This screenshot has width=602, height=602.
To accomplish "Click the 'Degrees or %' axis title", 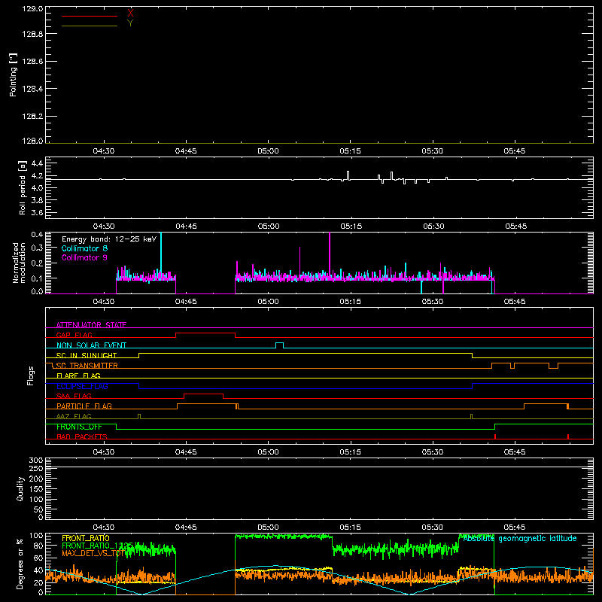I will coord(20,564).
